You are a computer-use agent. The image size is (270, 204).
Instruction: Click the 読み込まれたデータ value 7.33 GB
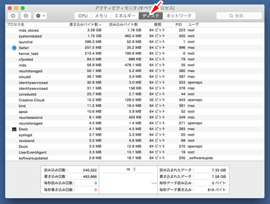(x=219, y=170)
